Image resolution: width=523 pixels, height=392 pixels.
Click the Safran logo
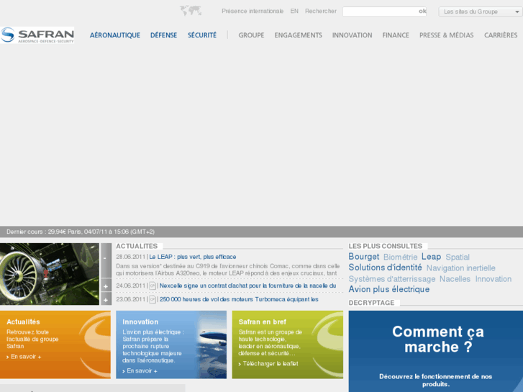click(x=37, y=35)
